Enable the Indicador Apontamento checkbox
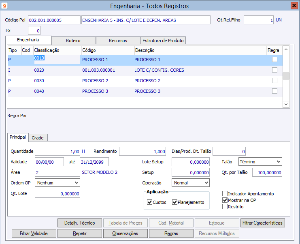 point(225,194)
